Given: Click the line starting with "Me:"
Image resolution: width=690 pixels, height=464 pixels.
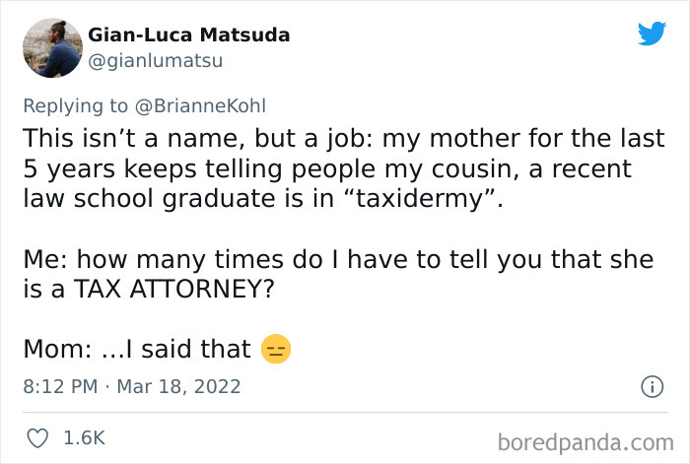Looking at the screenshot, I should [337, 260].
